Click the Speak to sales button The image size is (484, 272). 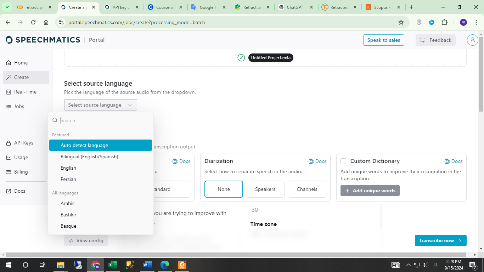383,40
